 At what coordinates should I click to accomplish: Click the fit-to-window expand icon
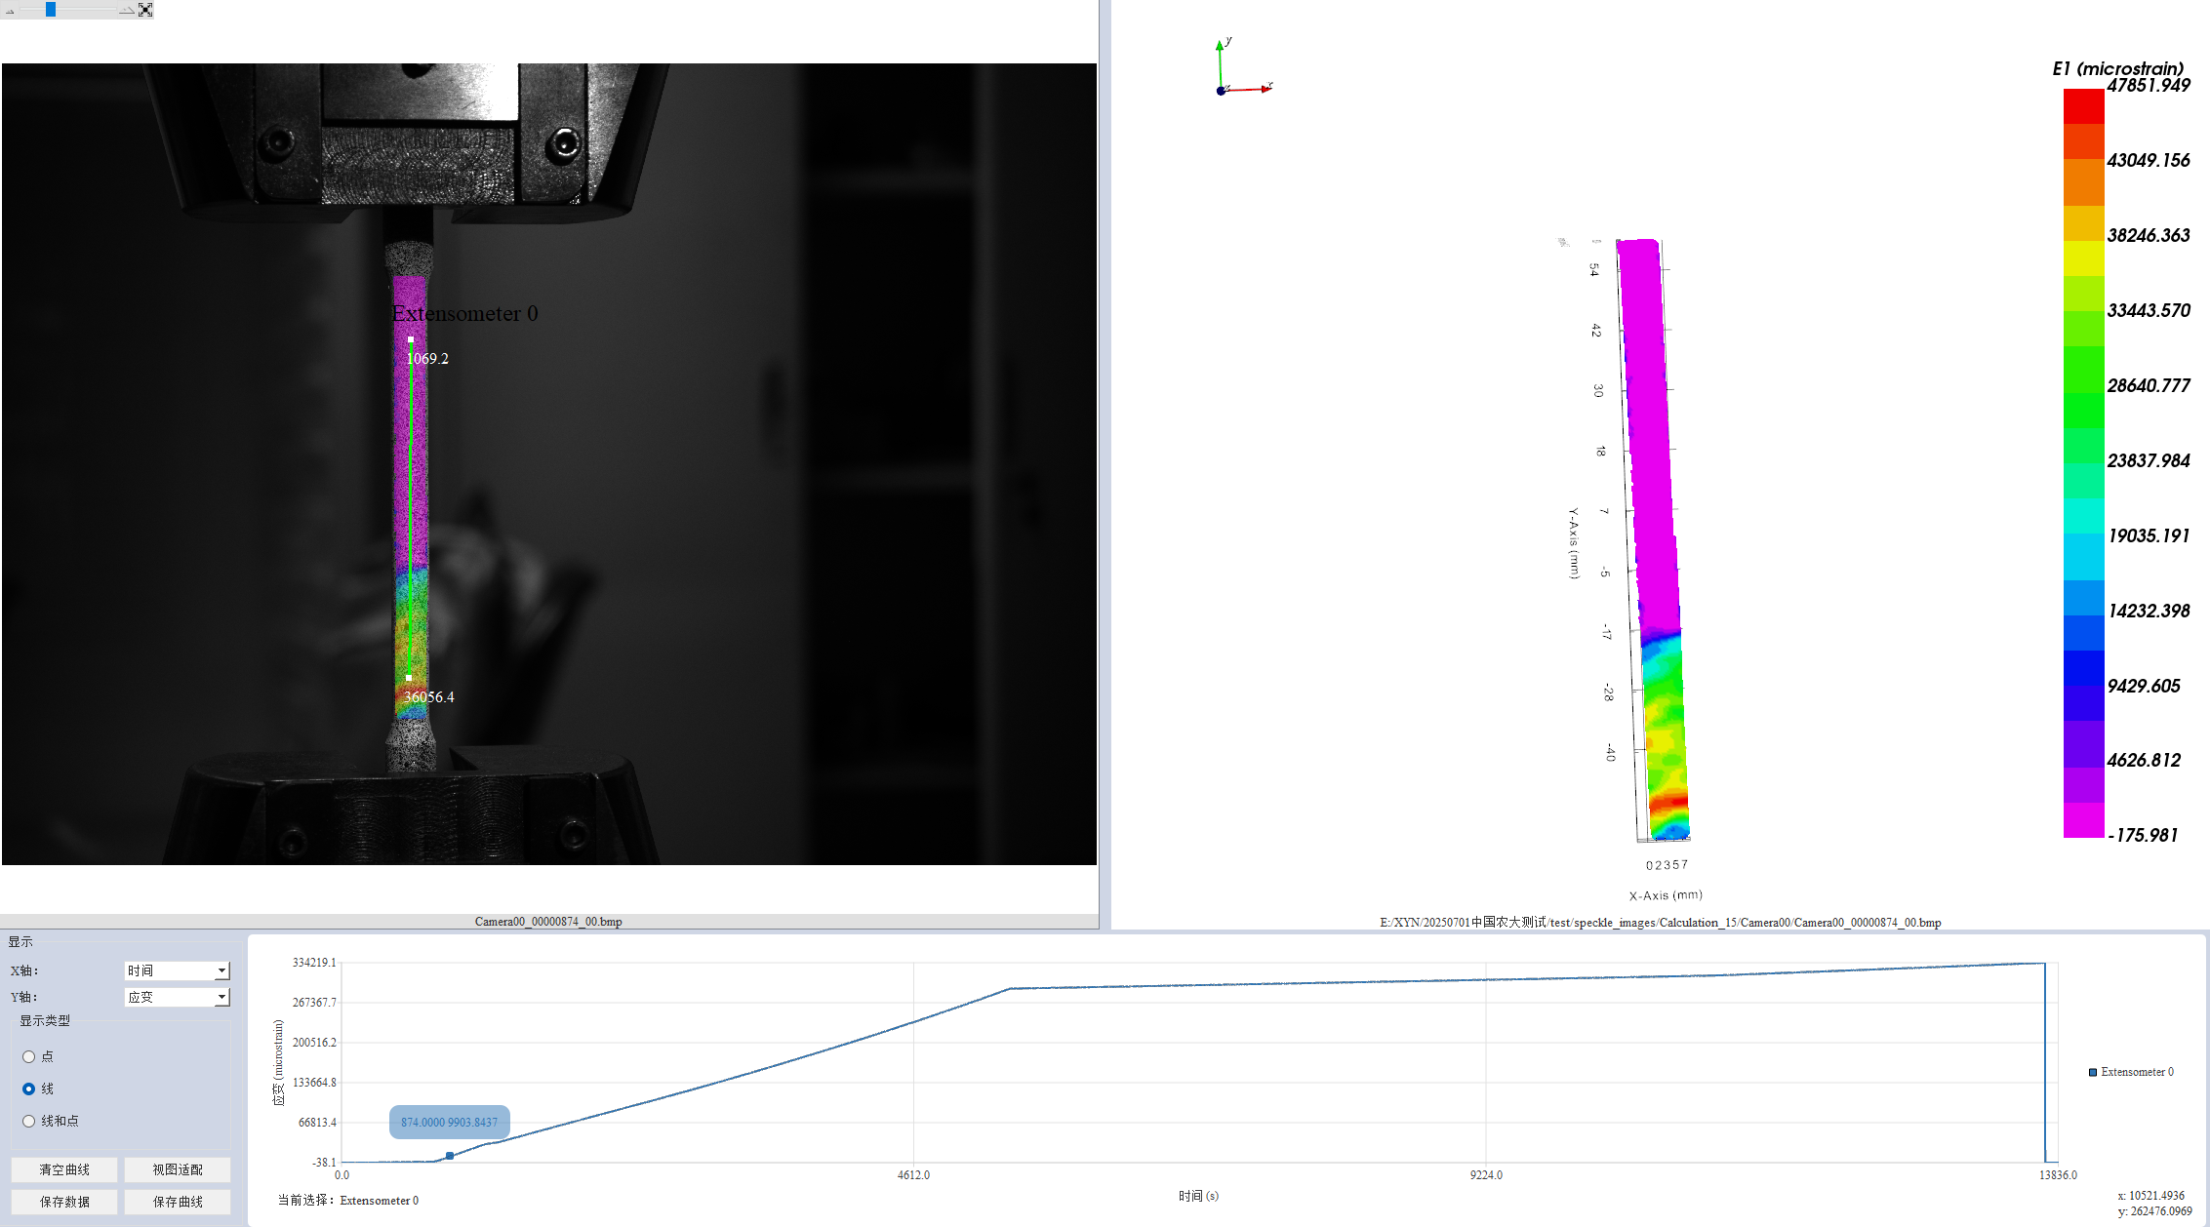[145, 10]
